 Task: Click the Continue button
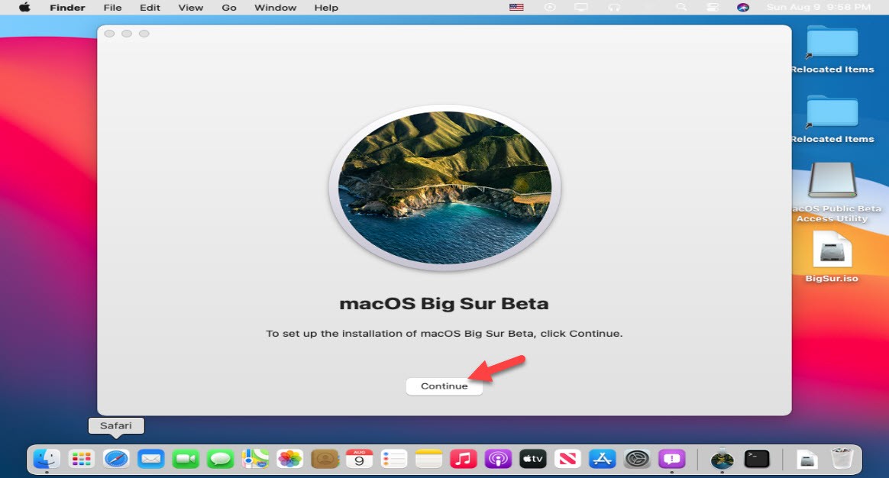tap(444, 386)
